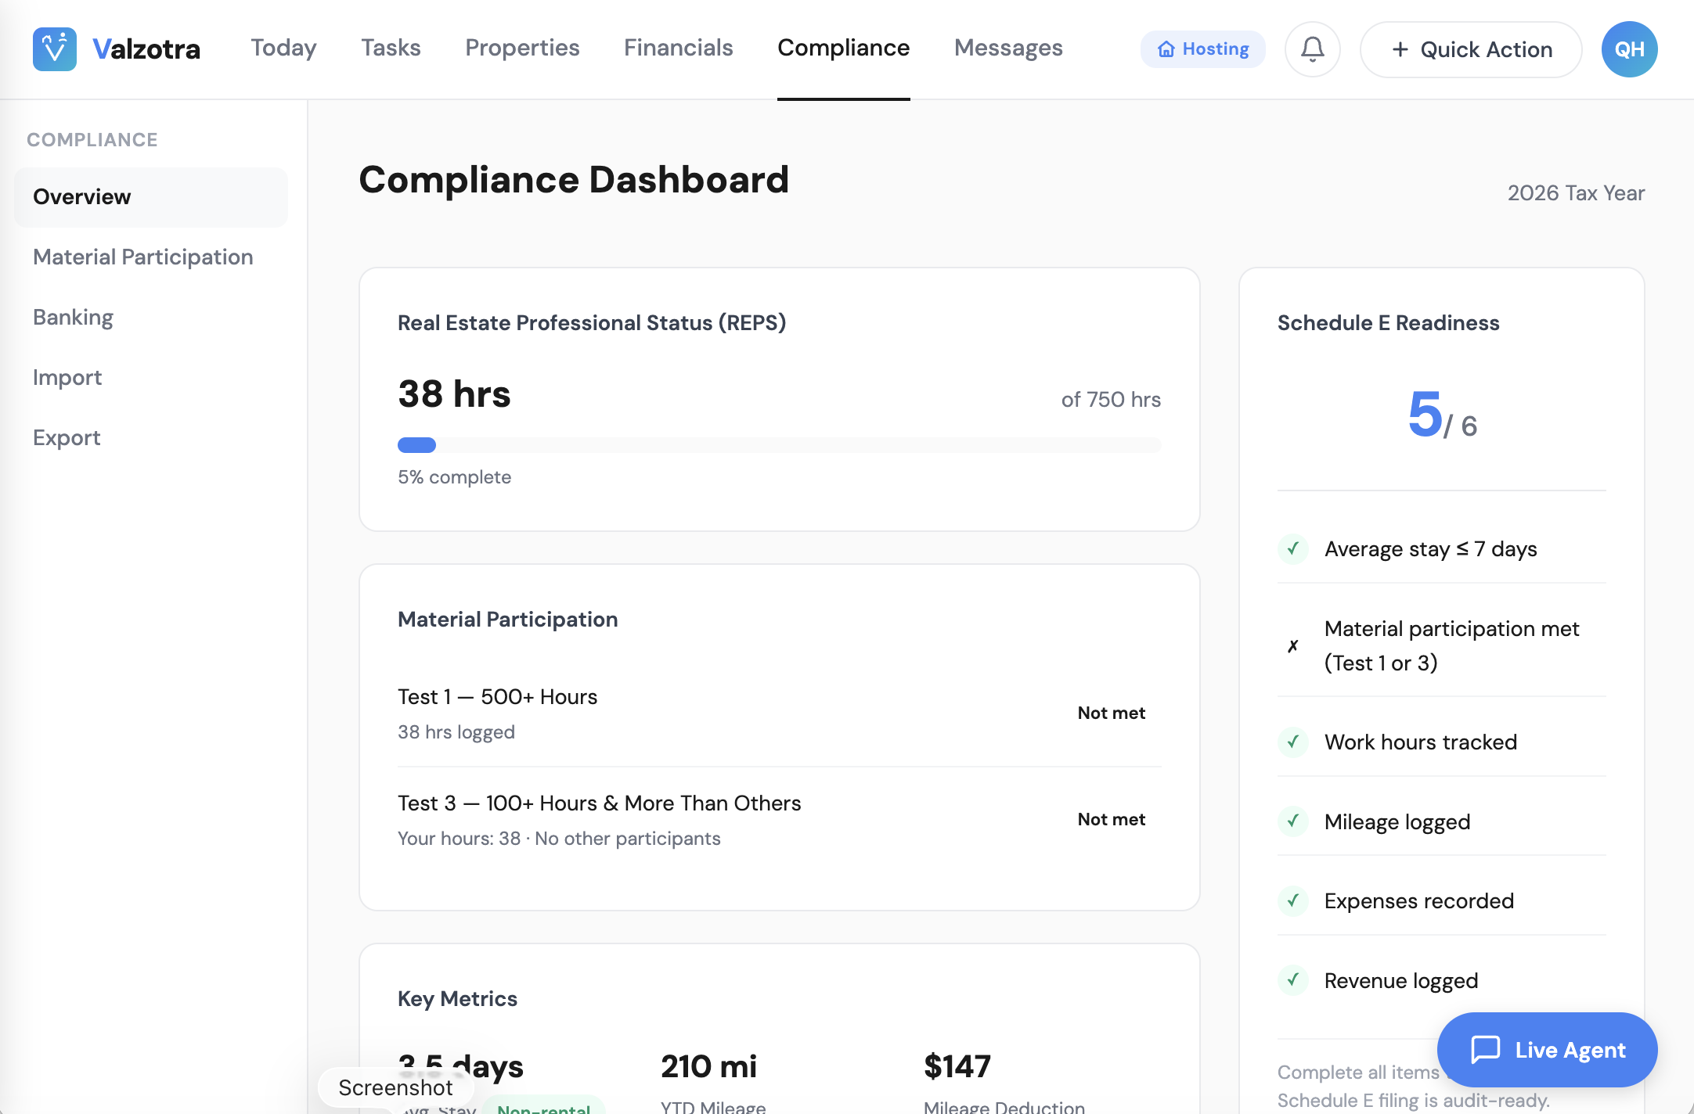Viewport: 1694px width, 1114px height.
Task: Open Live Agent chat bubble
Action: pos(1486,1050)
